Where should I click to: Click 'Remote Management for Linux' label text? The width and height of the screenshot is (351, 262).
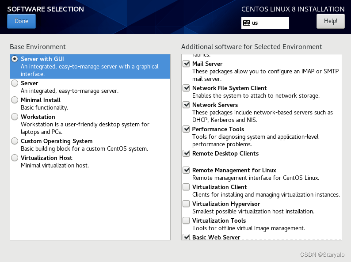pos(234,170)
